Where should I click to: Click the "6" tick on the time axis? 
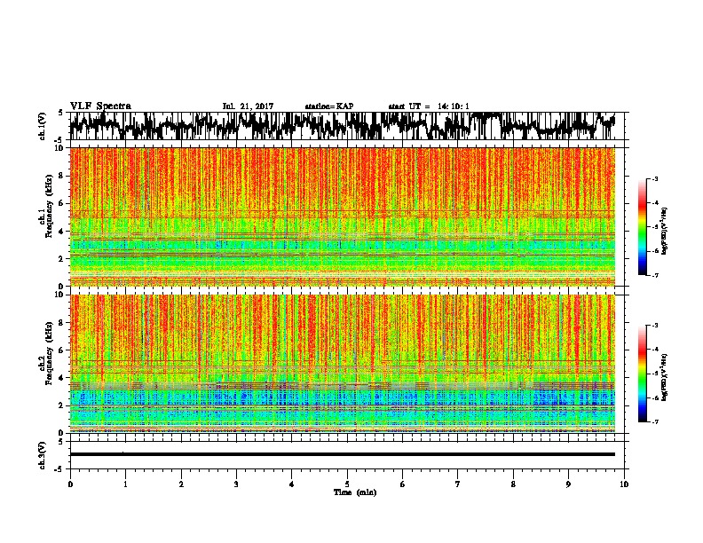403,484
